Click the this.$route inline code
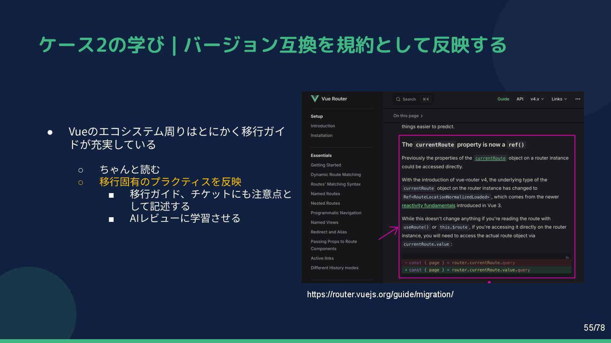This screenshot has width=611, height=343. coord(454,227)
